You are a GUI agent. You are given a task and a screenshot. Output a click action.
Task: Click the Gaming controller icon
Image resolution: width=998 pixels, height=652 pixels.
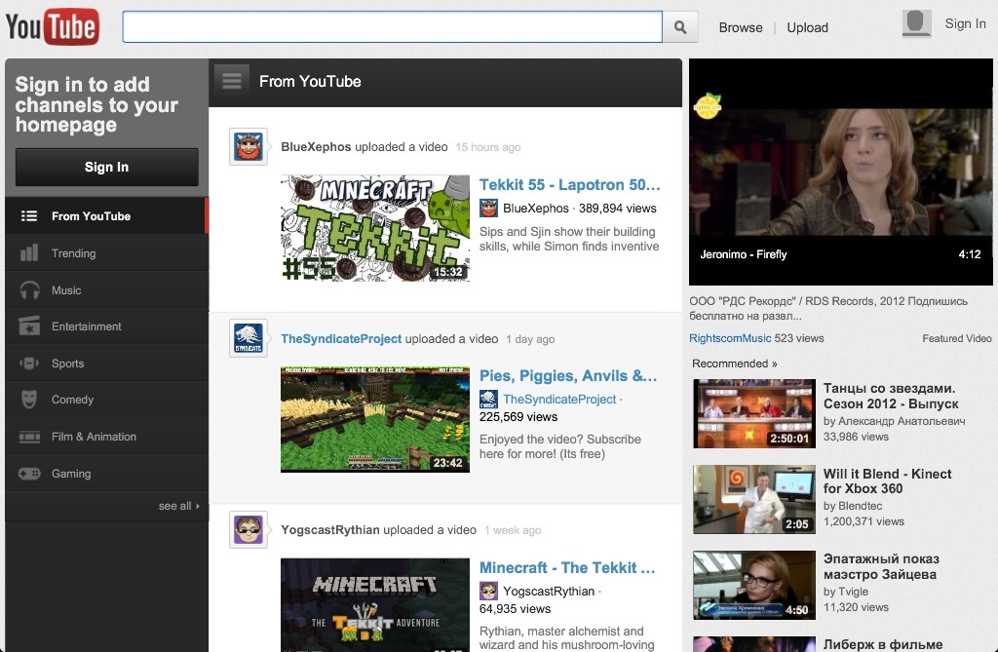pyautogui.click(x=29, y=474)
